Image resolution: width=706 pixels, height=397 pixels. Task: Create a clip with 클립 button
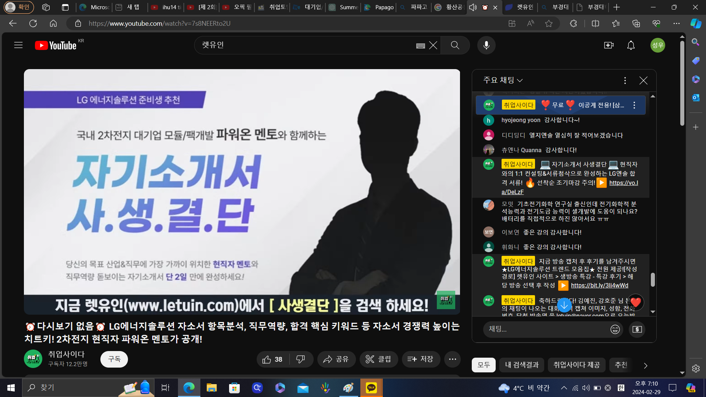(x=378, y=359)
